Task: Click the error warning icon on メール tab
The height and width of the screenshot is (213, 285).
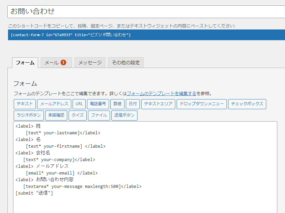Action: (x=63, y=62)
